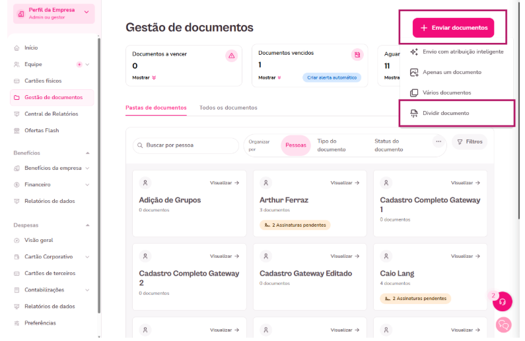Click Criar alerta automático button
This screenshot has width=525, height=341.
pyautogui.click(x=332, y=78)
